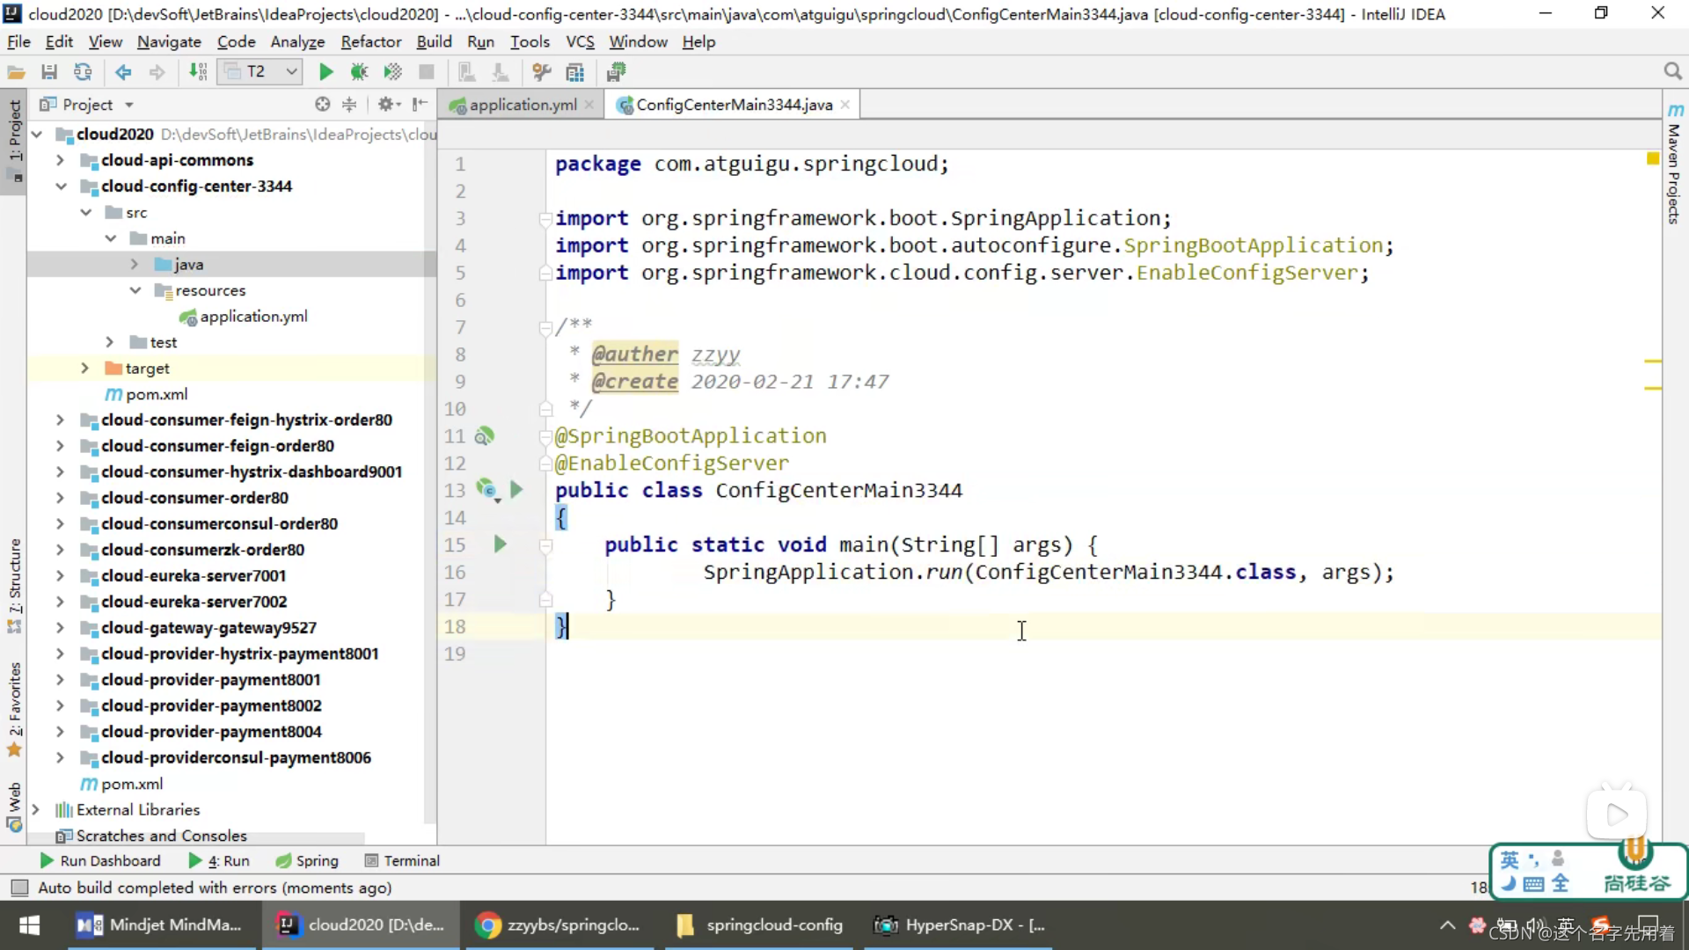Click the Stop process icon
This screenshot has height=950, width=1689.
click(427, 72)
